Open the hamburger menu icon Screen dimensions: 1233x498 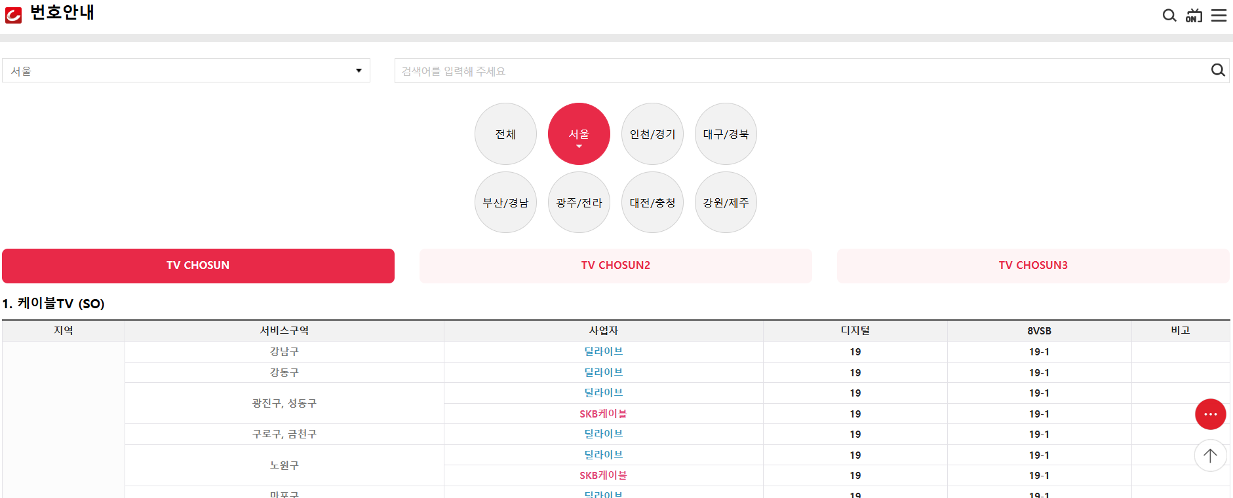click(x=1219, y=15)
